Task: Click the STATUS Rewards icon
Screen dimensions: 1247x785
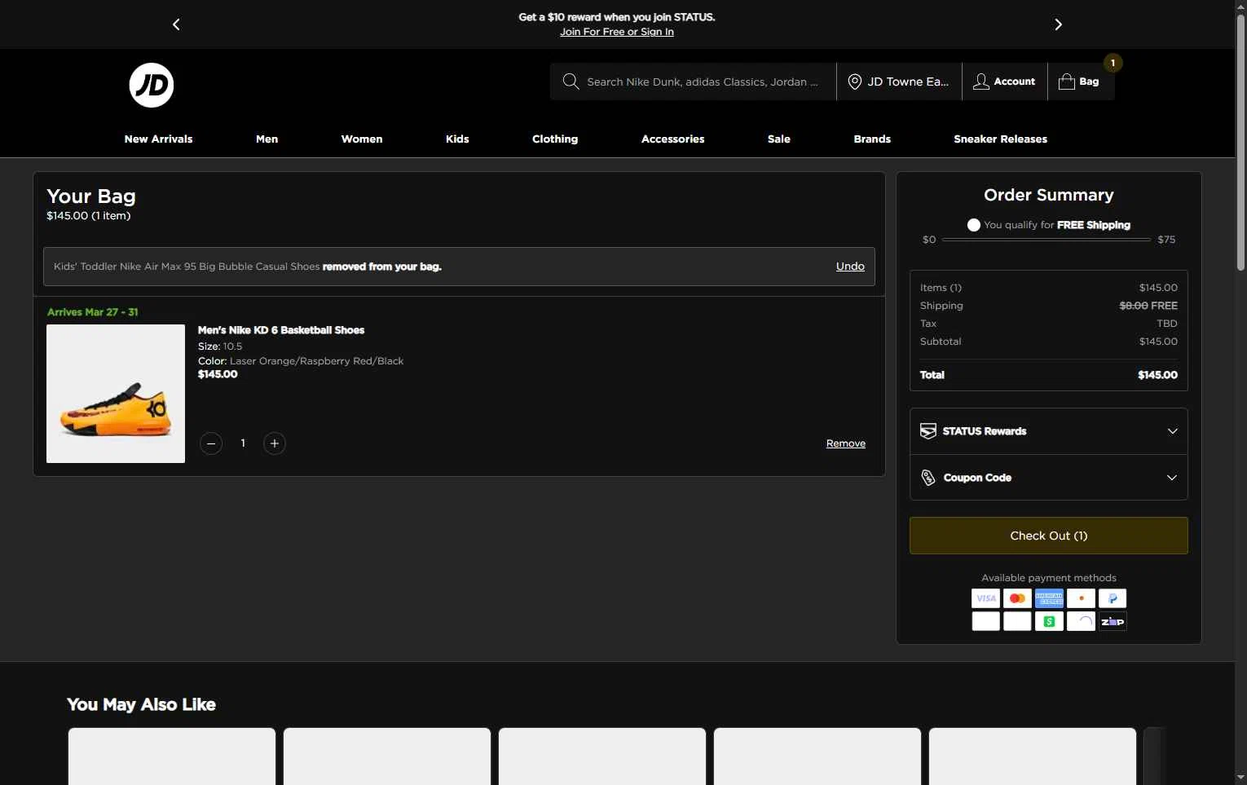Action: pos(928,431)
